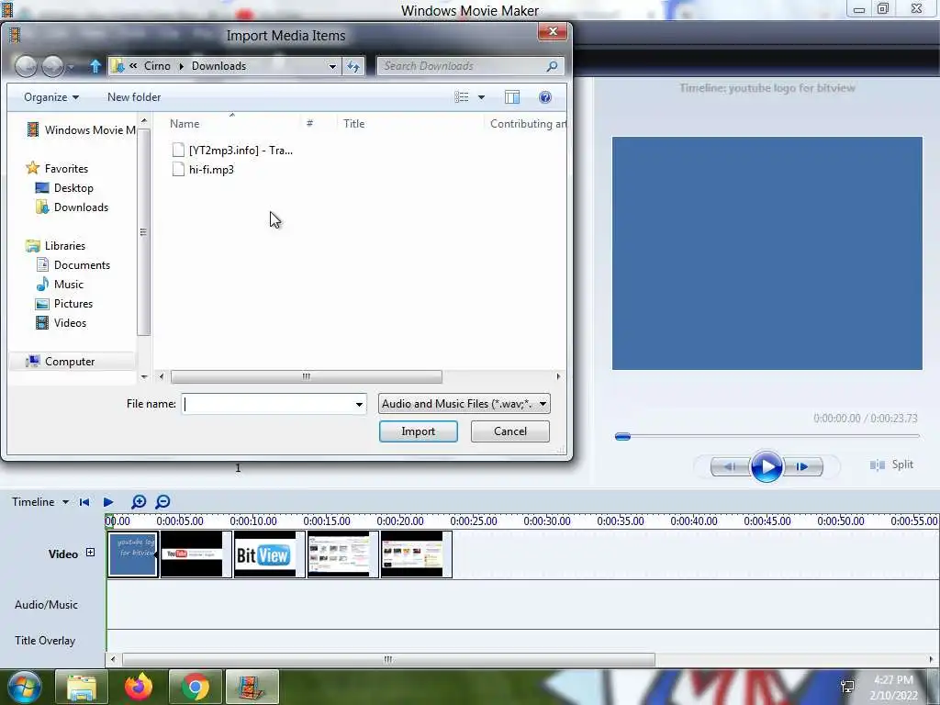Image resolution: width=940 pixels, height=705 pixels.
Task: Sort files by the # column header
Action: click(318, 124)
